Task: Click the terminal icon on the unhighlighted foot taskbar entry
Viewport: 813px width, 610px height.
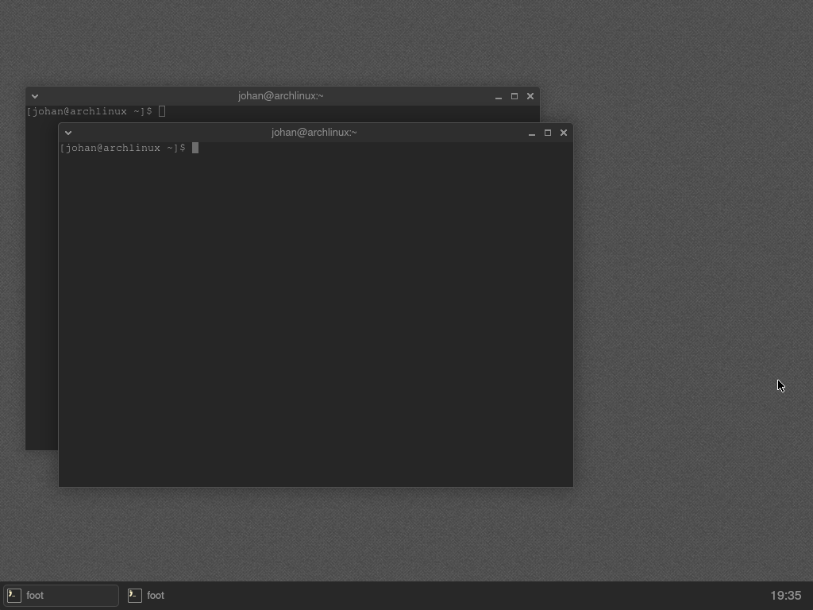Action: tap(135, 595)
